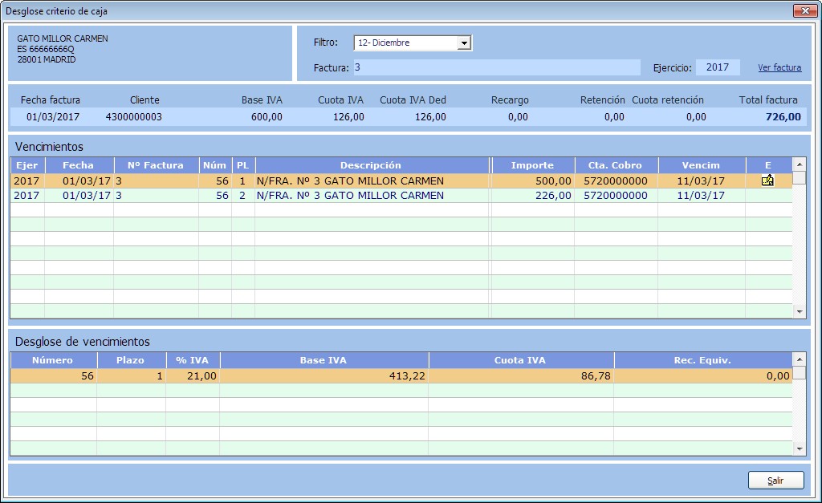
Task: Click the % IVA column header
Action: point(193,360)
